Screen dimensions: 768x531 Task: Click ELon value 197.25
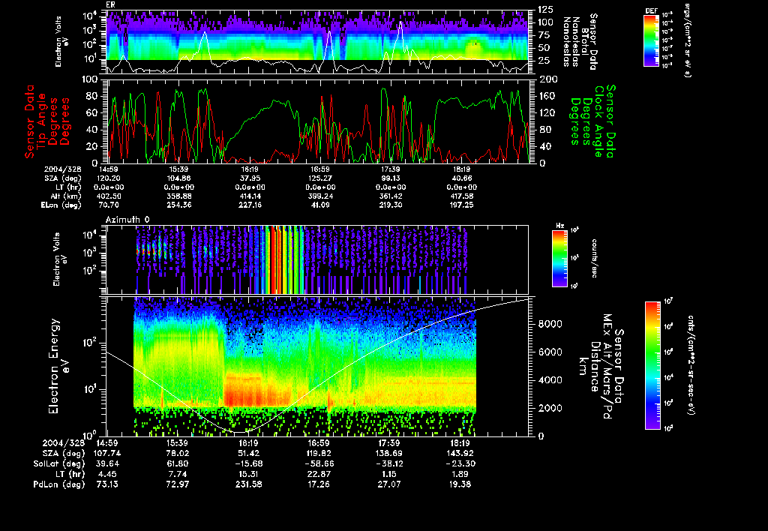click(461, 205)
